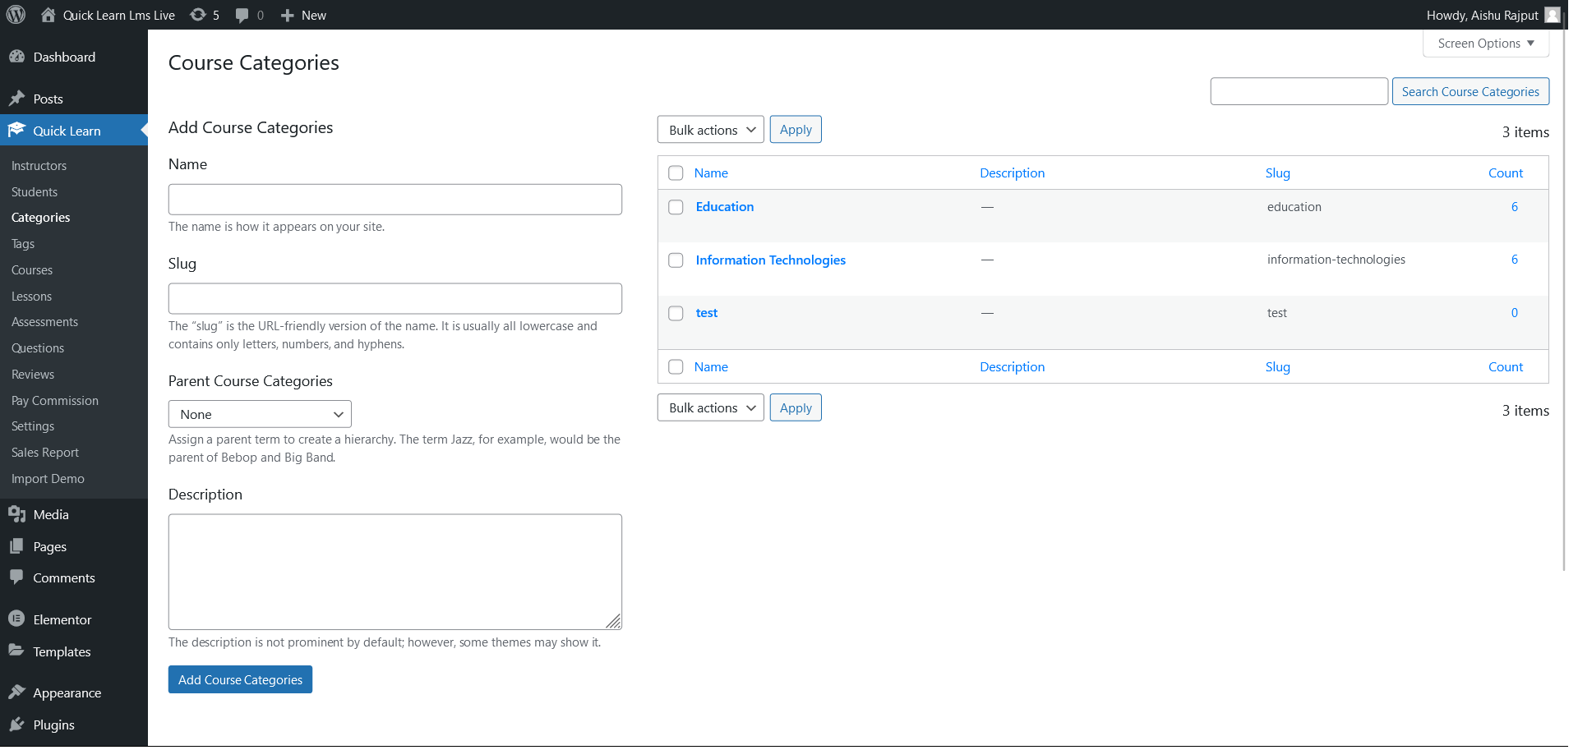Sort by Slug column header at top

point(1277,173)
